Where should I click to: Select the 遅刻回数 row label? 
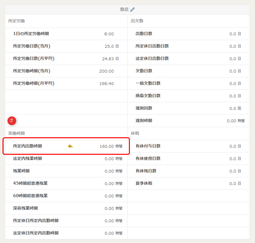pyautogui.click(x=144, y=108)
